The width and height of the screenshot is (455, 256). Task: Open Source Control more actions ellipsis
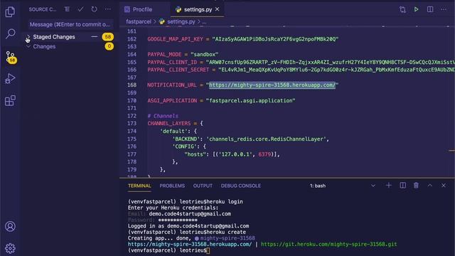coord(107,9)
